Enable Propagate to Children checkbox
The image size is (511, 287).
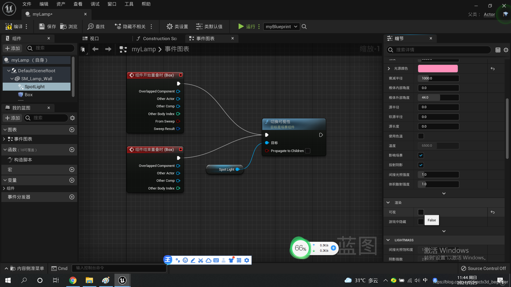[x=308, y=151]
